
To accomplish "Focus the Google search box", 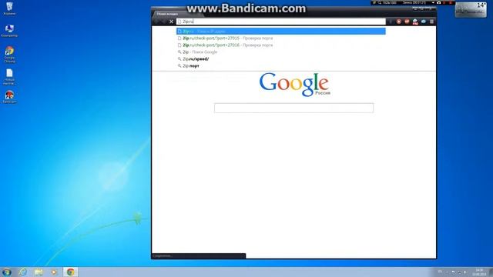I will point(293,108).
